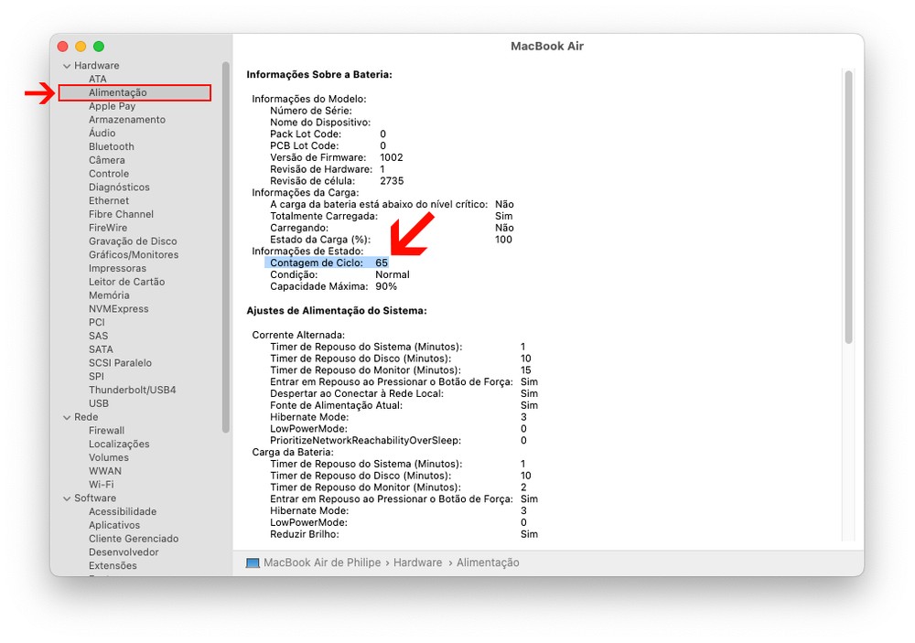The width and height of the screenshot is (915, 643).
Task: Click MacBook Air de Philipe in path bar
Action: (x=322, y=563)
